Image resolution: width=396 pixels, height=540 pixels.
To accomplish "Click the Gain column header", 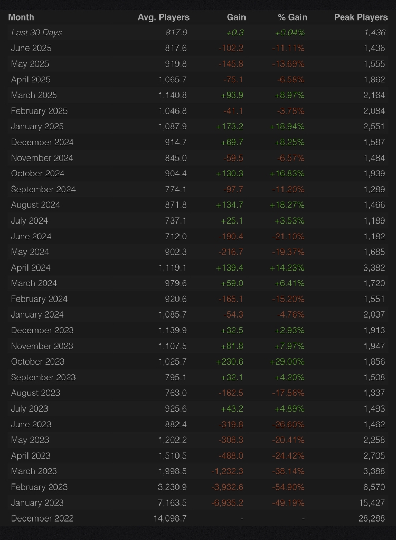I will coord(236,17).
